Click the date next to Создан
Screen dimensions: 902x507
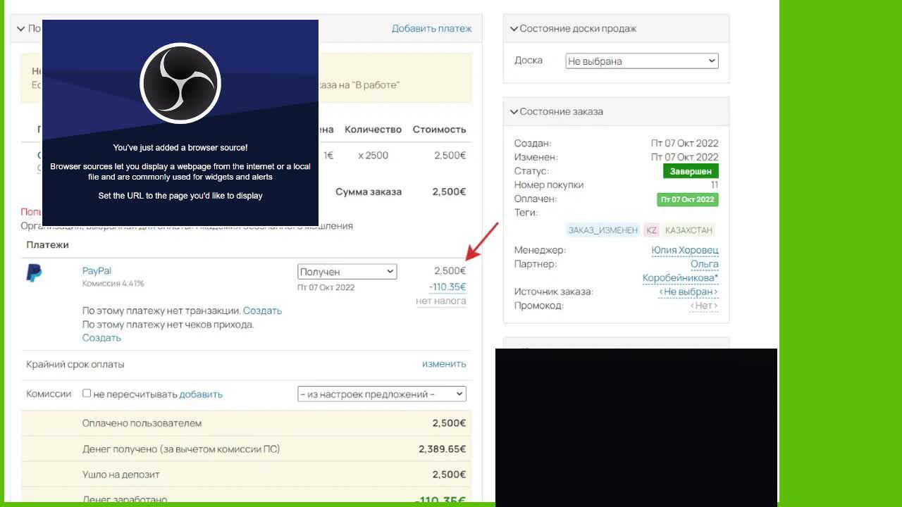click(x=685, y=144)
